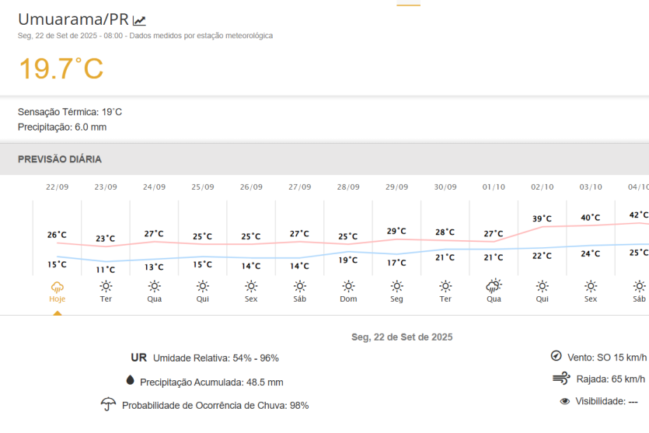Click the 39°C max temperature on 02/10
The height and width of the screenshot is (433, 649).
[x=542, y=219]
